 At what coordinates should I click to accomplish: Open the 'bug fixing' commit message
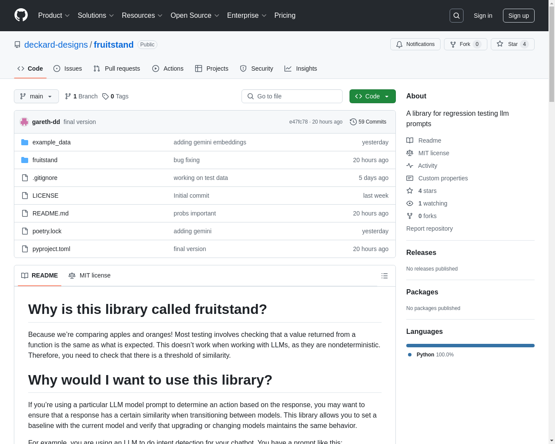(x=186, y=160)
